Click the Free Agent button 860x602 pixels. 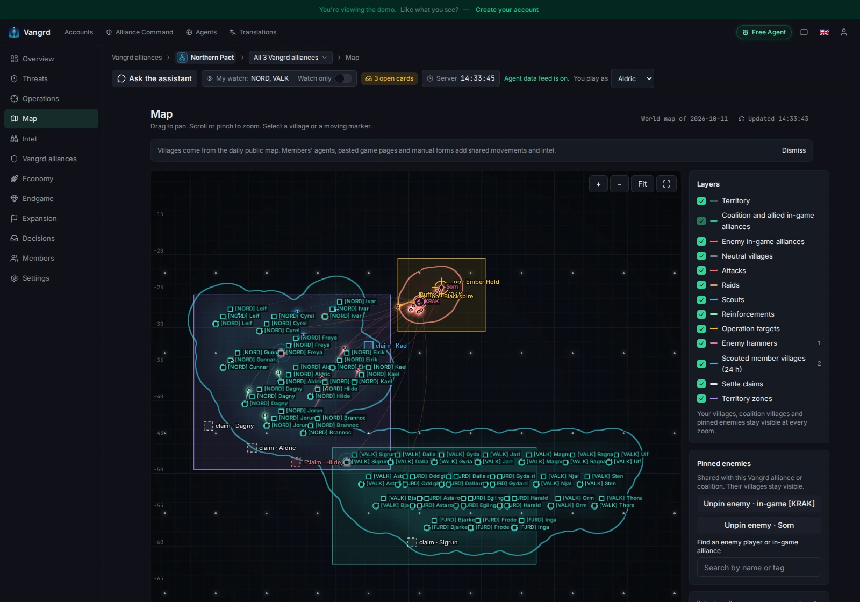click(764, 32)
